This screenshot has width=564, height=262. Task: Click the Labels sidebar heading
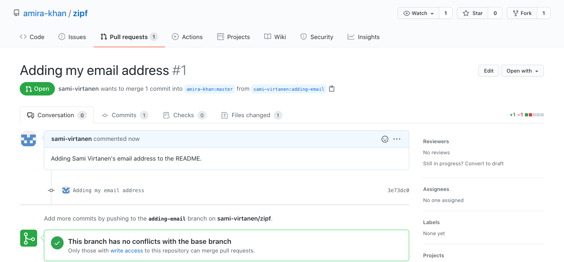point(431,222)
